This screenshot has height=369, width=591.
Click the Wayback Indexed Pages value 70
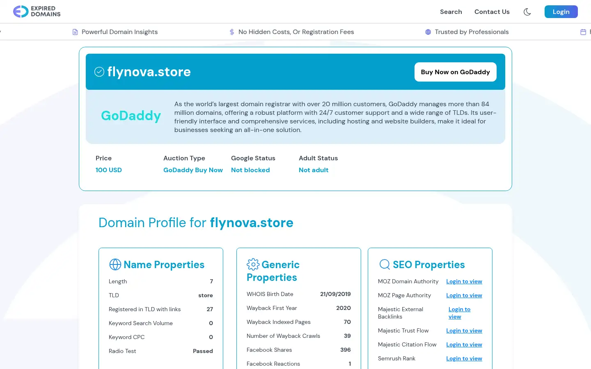point(347,322)
